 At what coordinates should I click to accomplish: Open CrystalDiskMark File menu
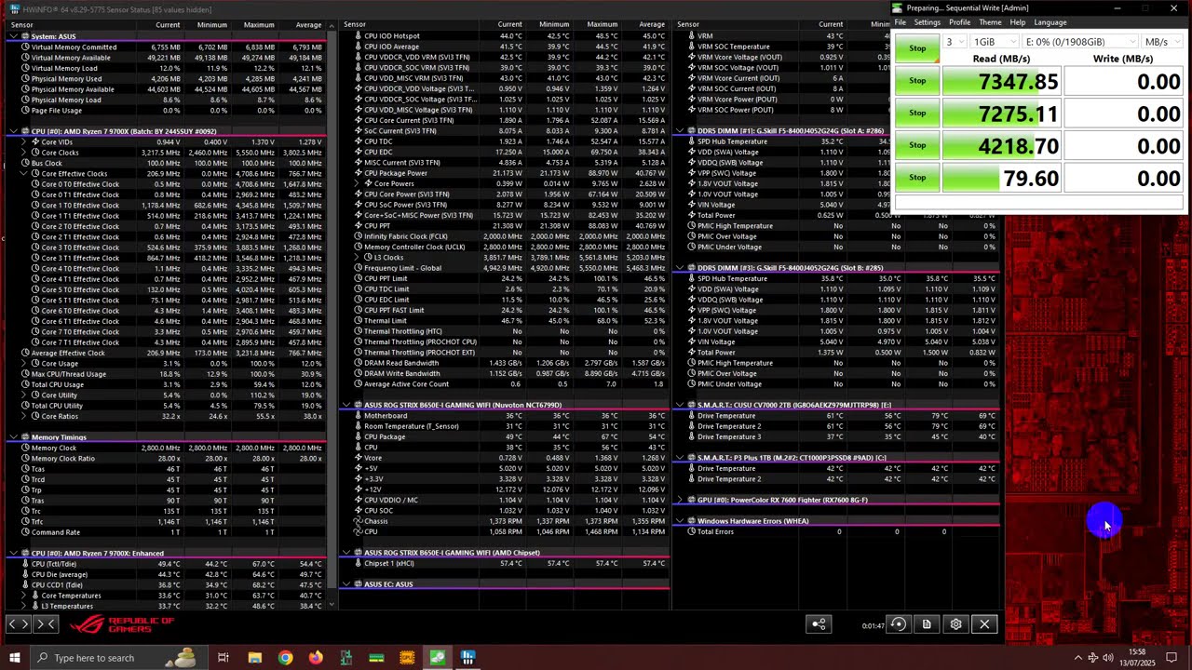(x=901, y=22)
